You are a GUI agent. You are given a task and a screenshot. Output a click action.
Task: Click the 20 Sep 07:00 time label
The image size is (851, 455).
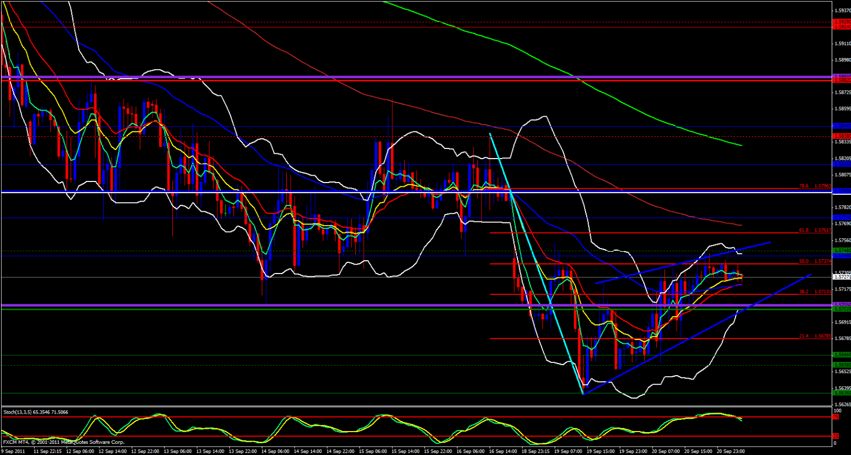pyautogui.click(x=665, y=451)
